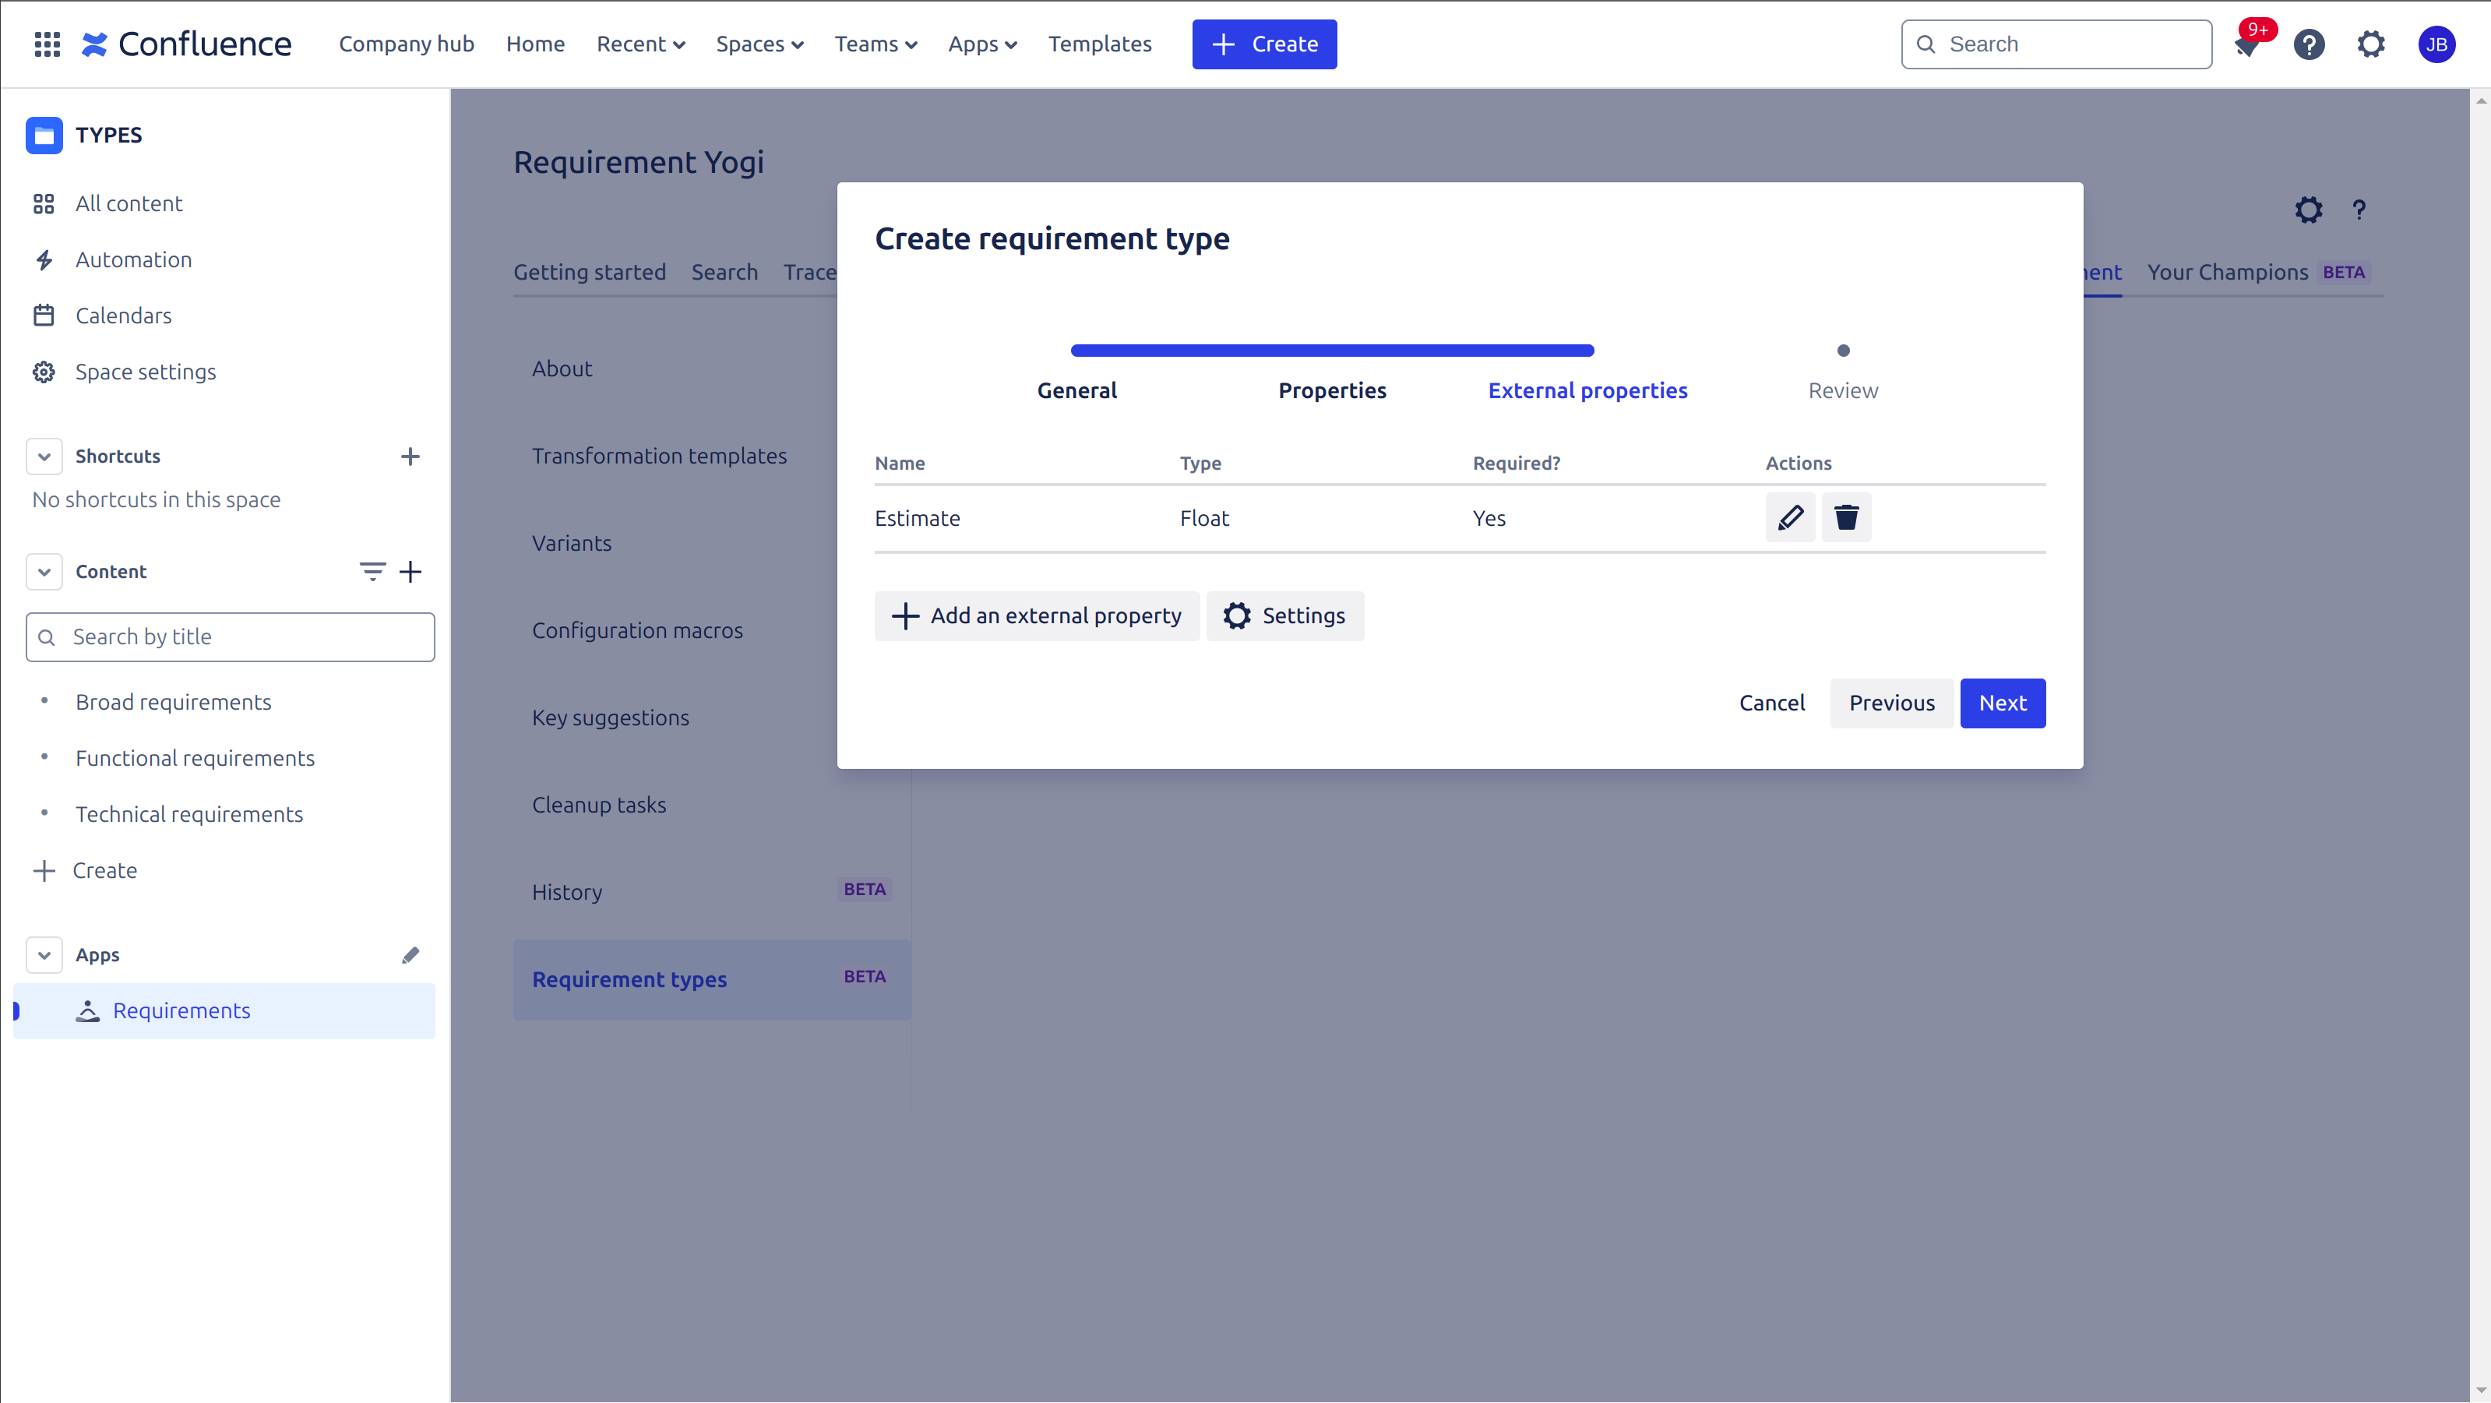Expand the Spaces dropdown
This screenshot has height=1403, width=2491.
pyautogui.click(x=759, y=44)
